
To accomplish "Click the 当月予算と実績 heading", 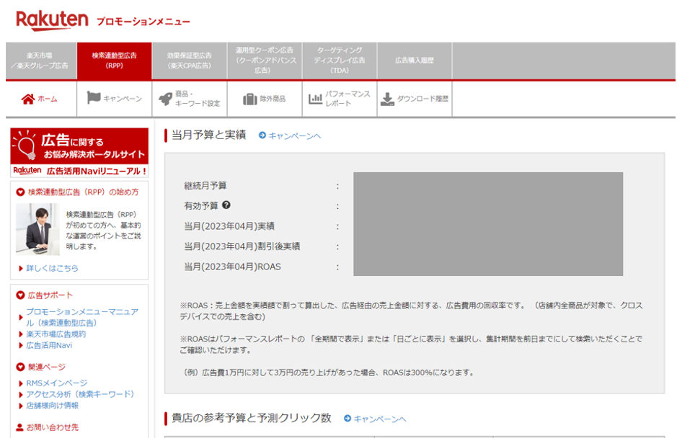I will 209,135.
